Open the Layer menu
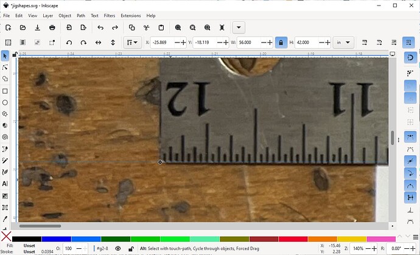This screenshot has width=420, height=255. coord(47,16)
